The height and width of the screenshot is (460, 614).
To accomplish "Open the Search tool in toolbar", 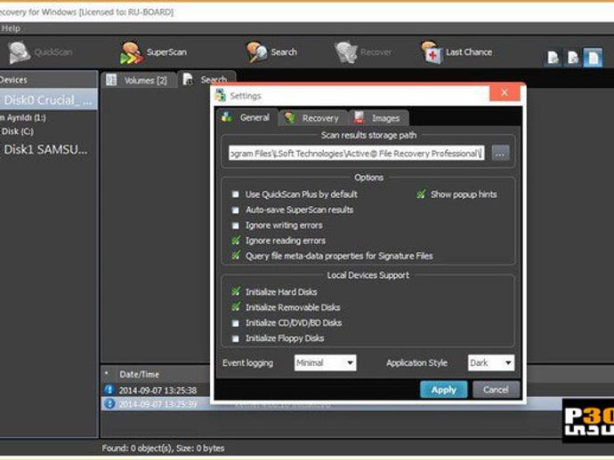I will pyautogui.click(x=271, y=52).
